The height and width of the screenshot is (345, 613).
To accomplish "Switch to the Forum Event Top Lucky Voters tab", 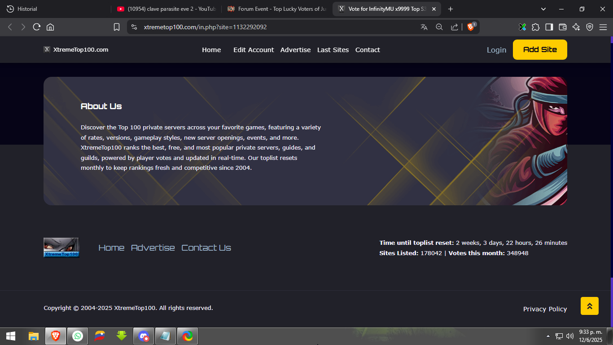I will click(x=277, y=9).
